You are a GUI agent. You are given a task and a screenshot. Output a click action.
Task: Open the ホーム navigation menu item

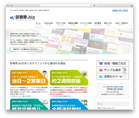tap(38, 24)
